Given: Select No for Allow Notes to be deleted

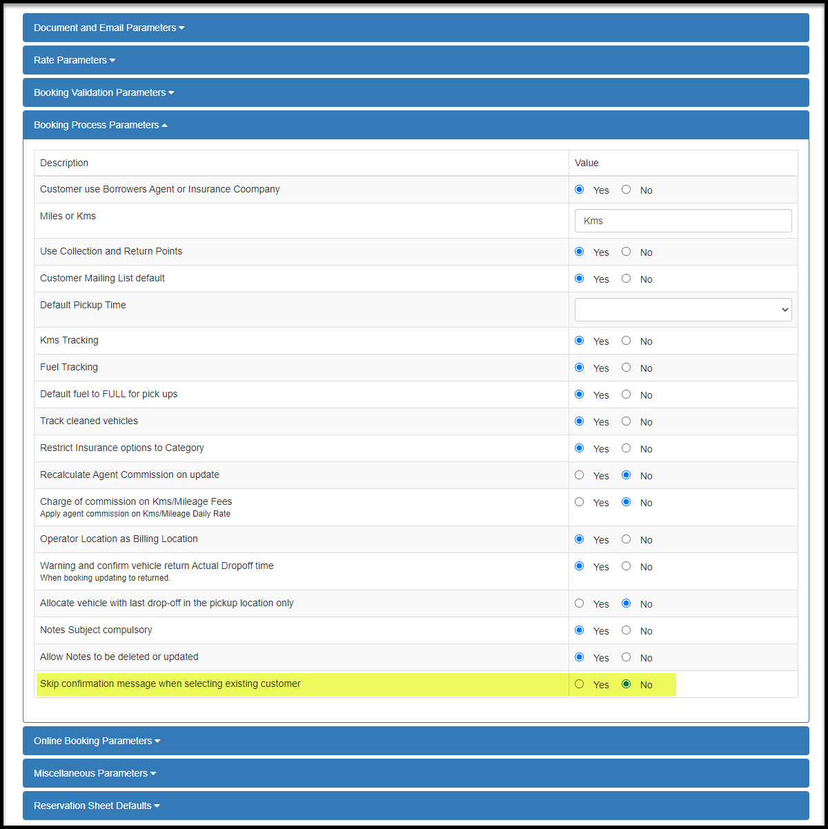Looking at the screenshot, I should tap(626, 657).
